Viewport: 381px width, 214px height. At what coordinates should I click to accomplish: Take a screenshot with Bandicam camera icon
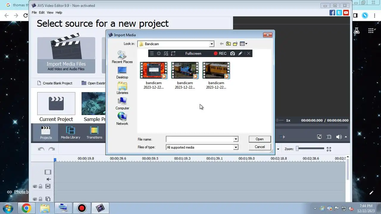[232, 53]
